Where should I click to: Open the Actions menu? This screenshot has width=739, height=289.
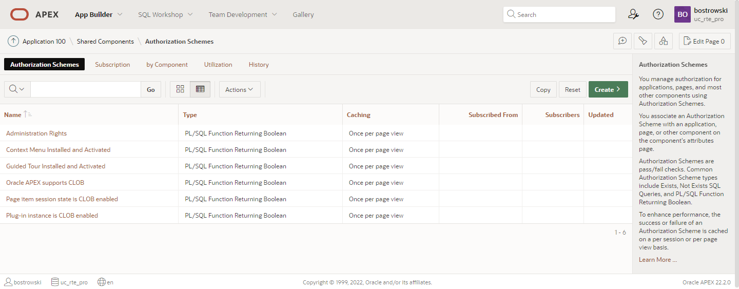point(240,89)
